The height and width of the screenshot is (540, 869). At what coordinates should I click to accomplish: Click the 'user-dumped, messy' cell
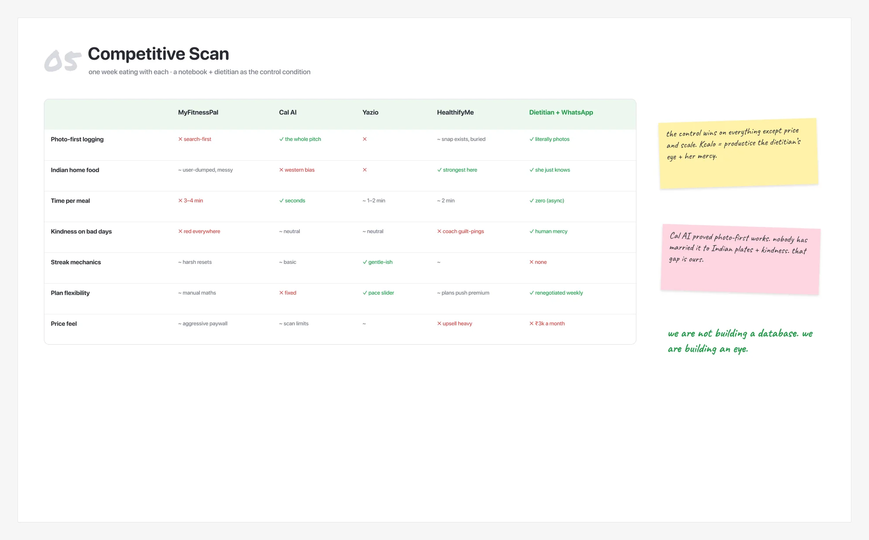click(x=205, y=170)
